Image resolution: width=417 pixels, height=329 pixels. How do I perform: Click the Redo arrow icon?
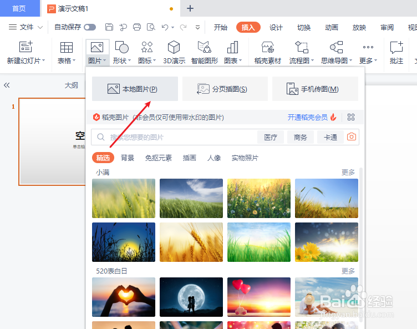(183, 27)
